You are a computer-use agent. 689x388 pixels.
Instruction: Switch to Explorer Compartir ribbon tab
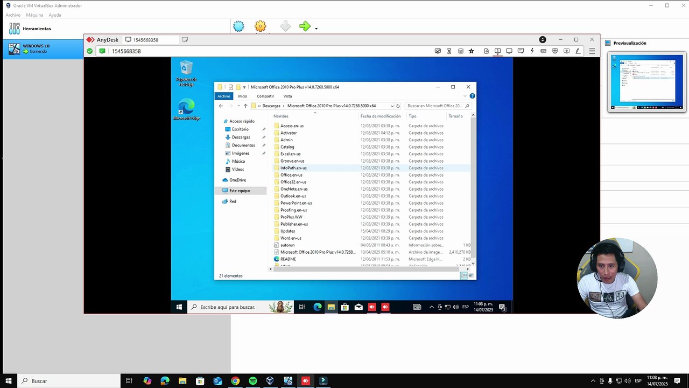265,96
